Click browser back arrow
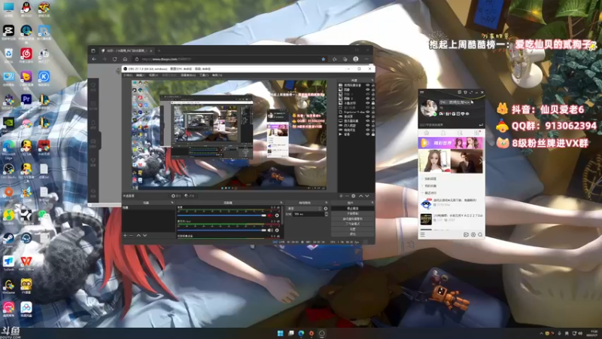 [x=94, y=60]
